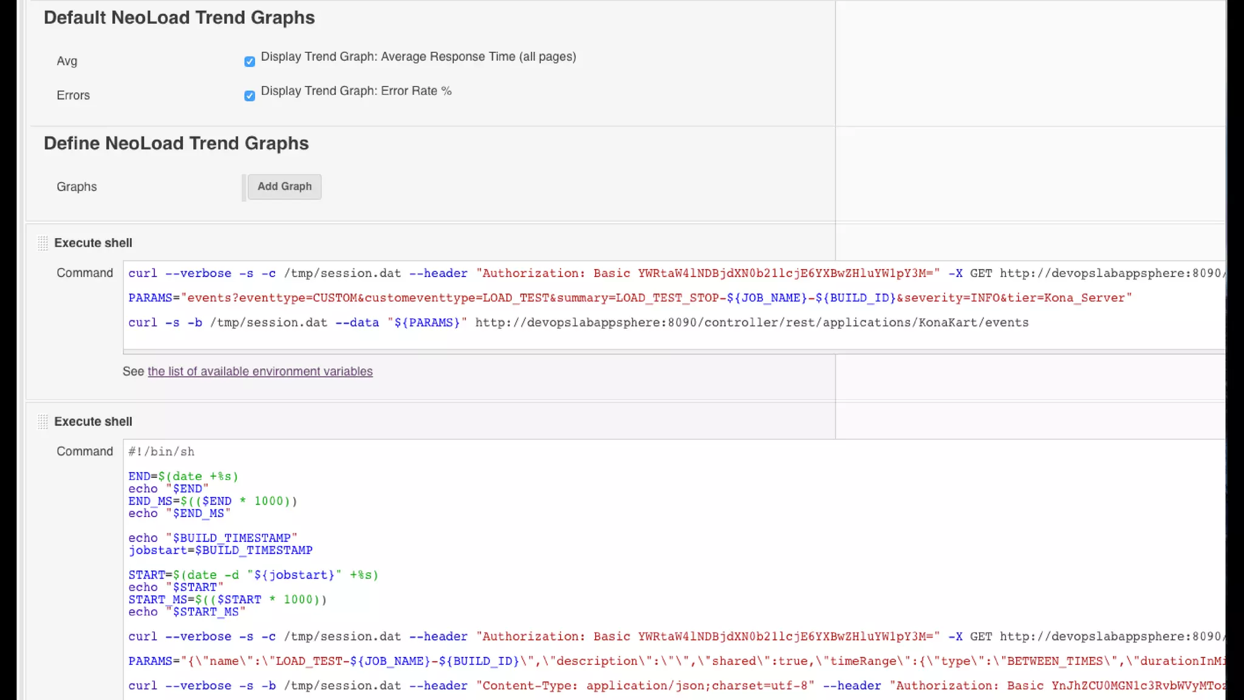Click the jobstart=$BUILD_TIMESTAMP line
The height and width of the screenshot is (700, 1244).
(x=220, y=550)
